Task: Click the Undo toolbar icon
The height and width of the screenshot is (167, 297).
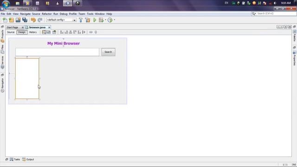Action: pos(33,20)
